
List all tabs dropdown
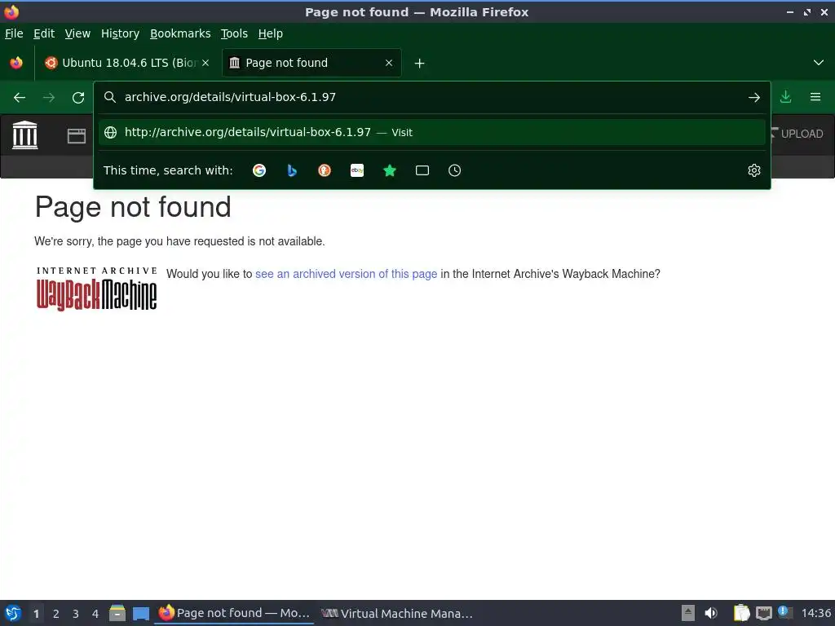pos(819,63)
